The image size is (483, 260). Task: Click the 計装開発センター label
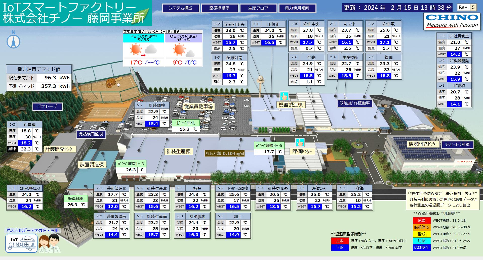click(60, 149)
